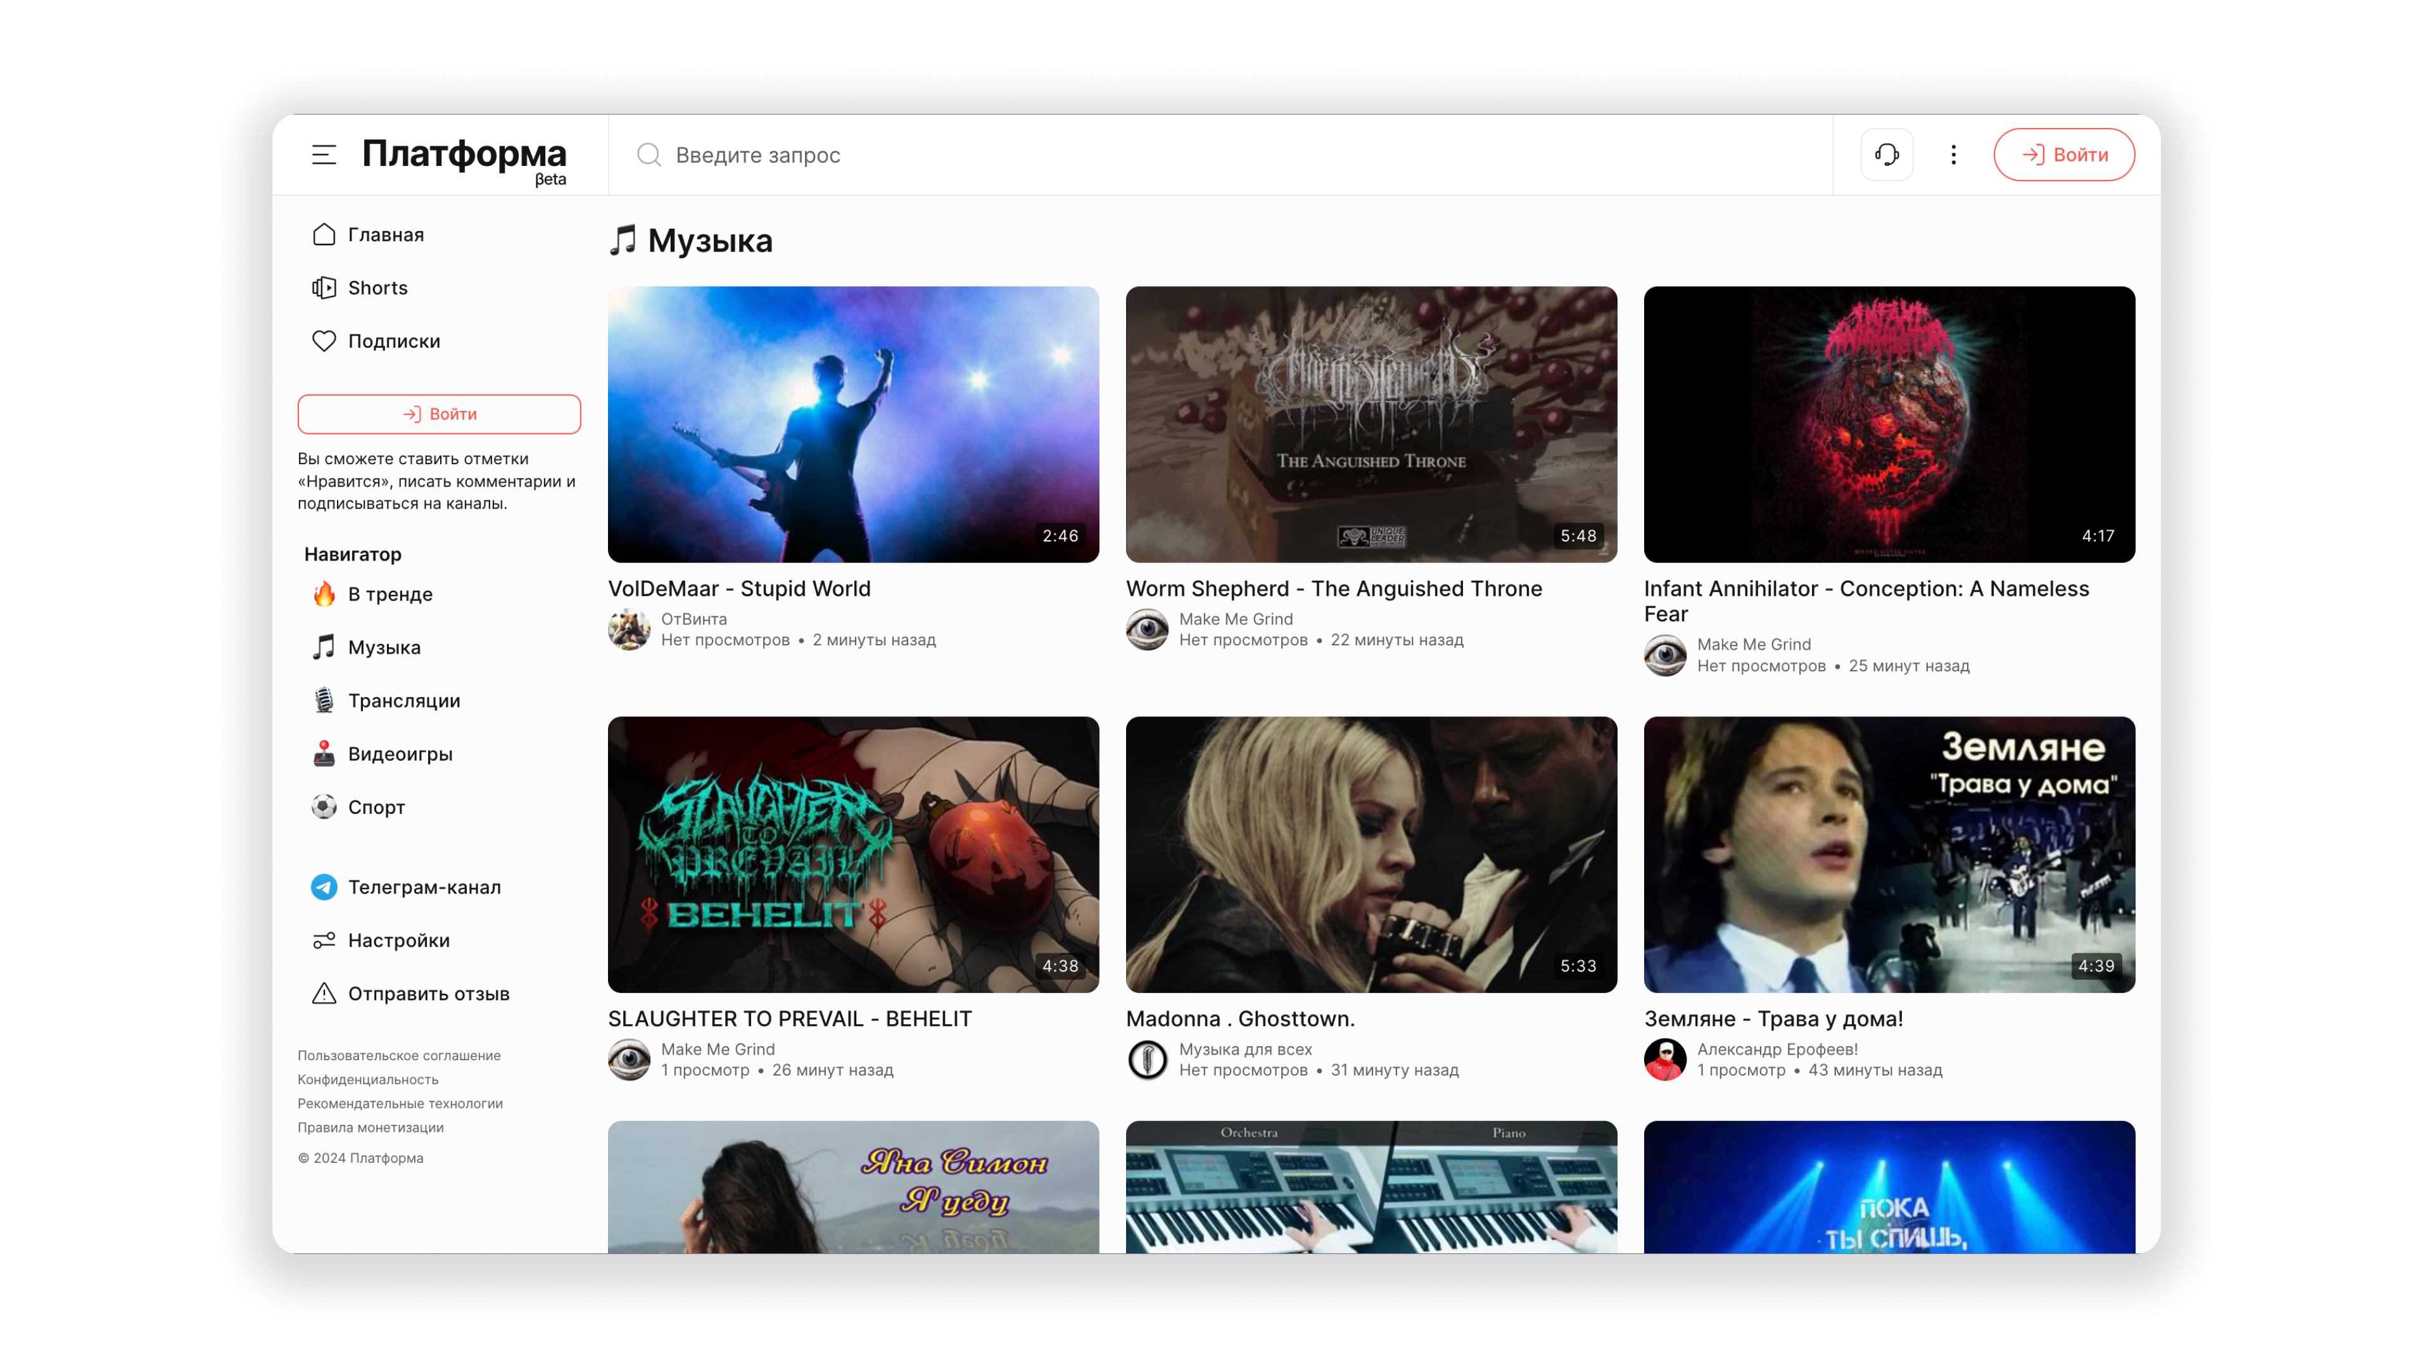Open the support headset icon

tap(1886, 155)
